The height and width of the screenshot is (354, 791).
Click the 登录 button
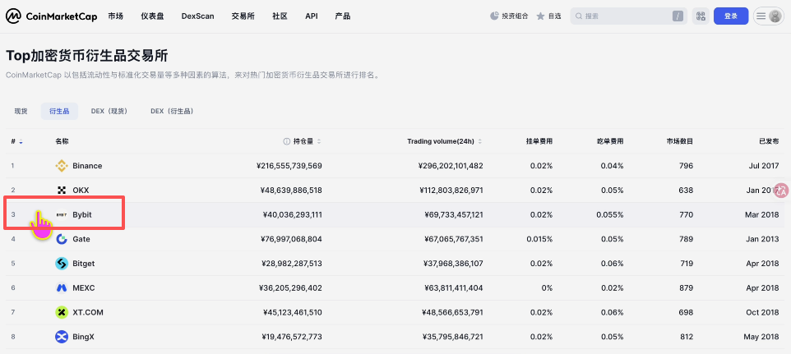pyautogui.click(x=731, y=16)
